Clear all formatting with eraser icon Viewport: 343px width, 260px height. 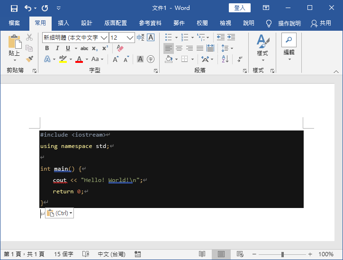120,48
